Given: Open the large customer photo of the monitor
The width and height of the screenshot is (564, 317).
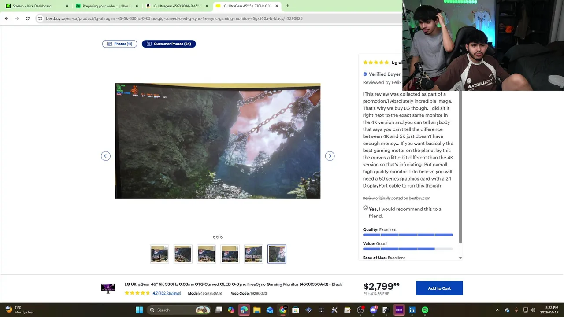Looking at the screenshot, I should click(x=218, y=141).
